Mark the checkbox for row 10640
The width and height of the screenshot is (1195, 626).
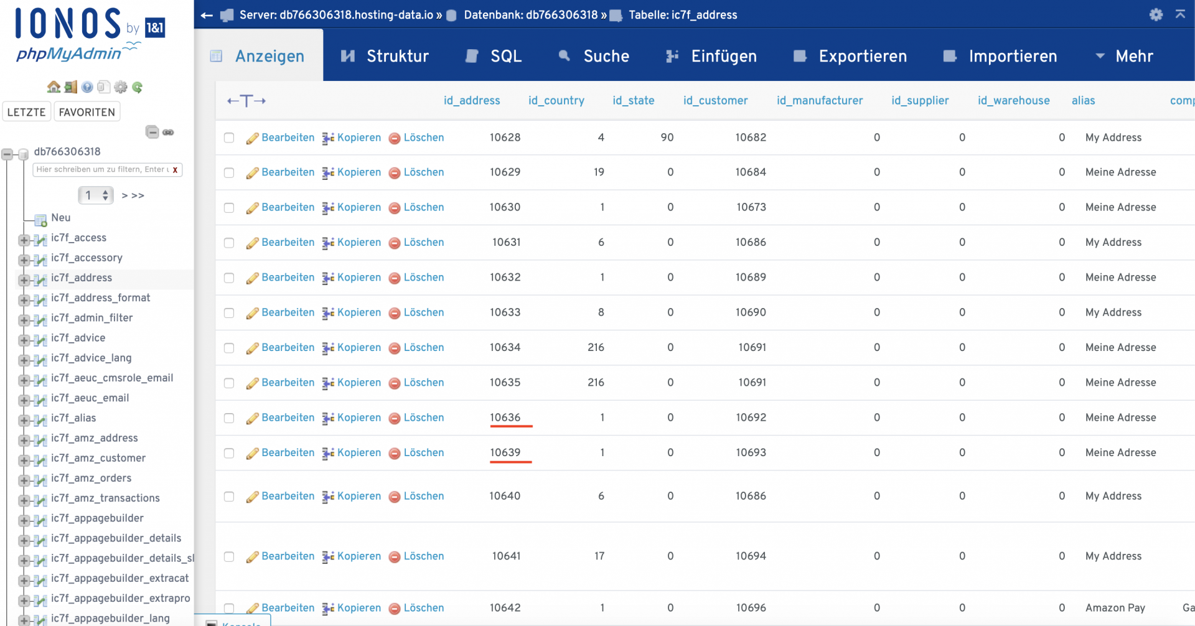[229, 497]
